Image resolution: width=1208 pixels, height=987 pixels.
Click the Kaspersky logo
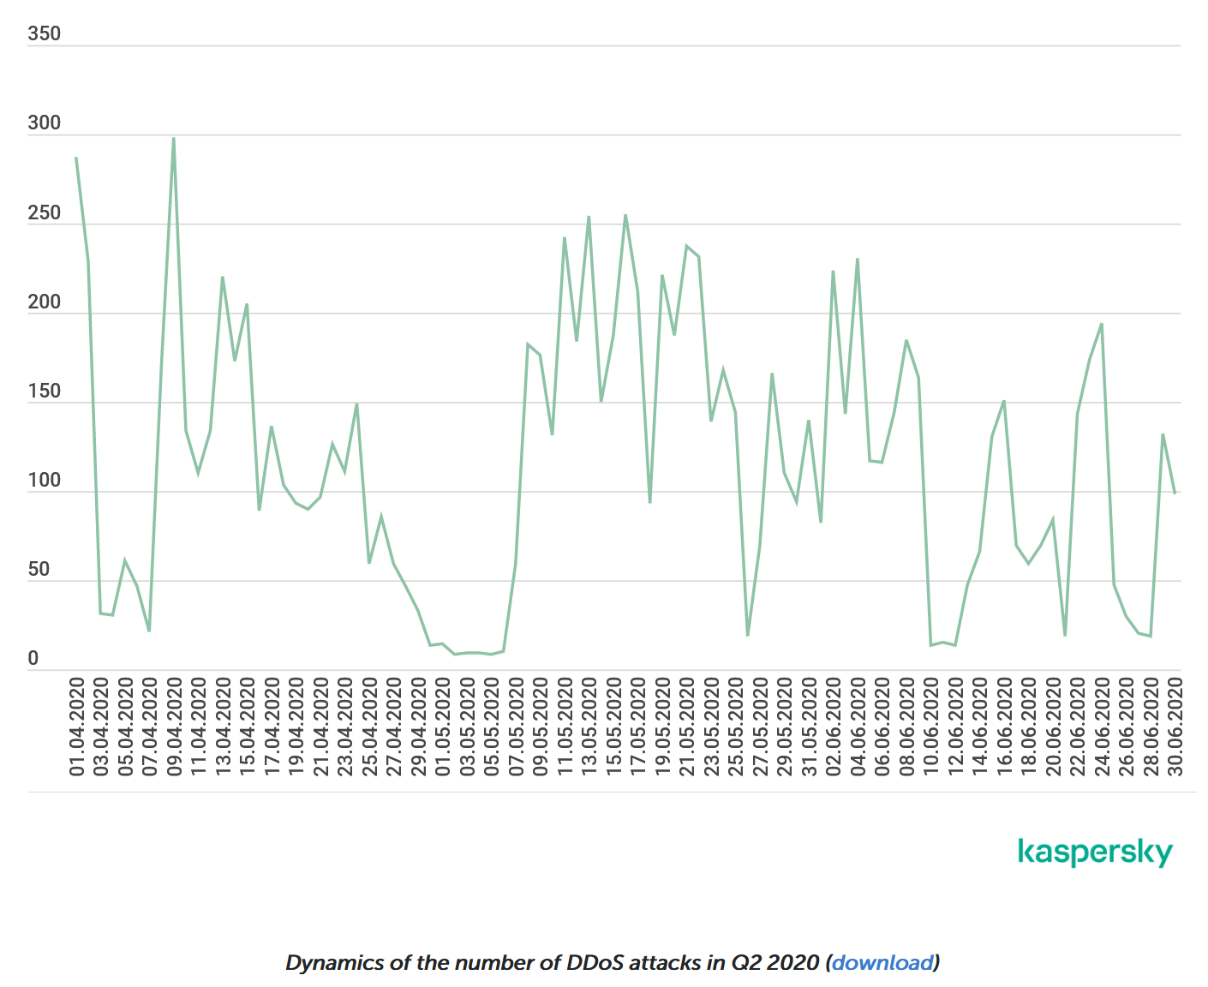pyautogui.click(x=1095, y=852)
